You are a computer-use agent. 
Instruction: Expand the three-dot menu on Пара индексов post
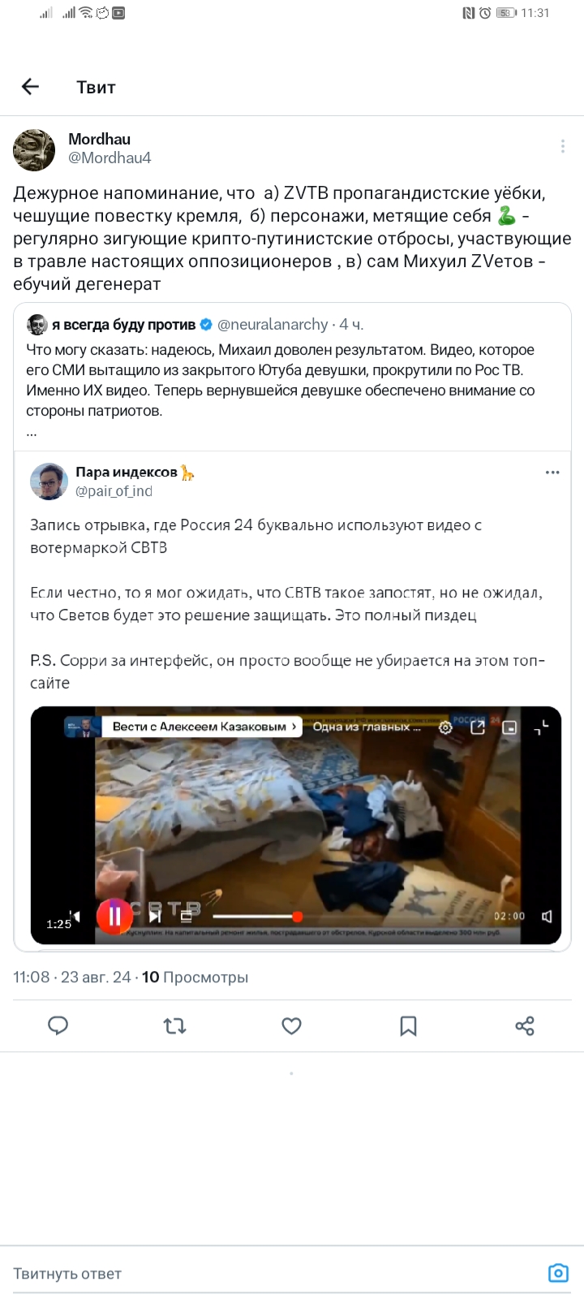[x=552, y=472]
